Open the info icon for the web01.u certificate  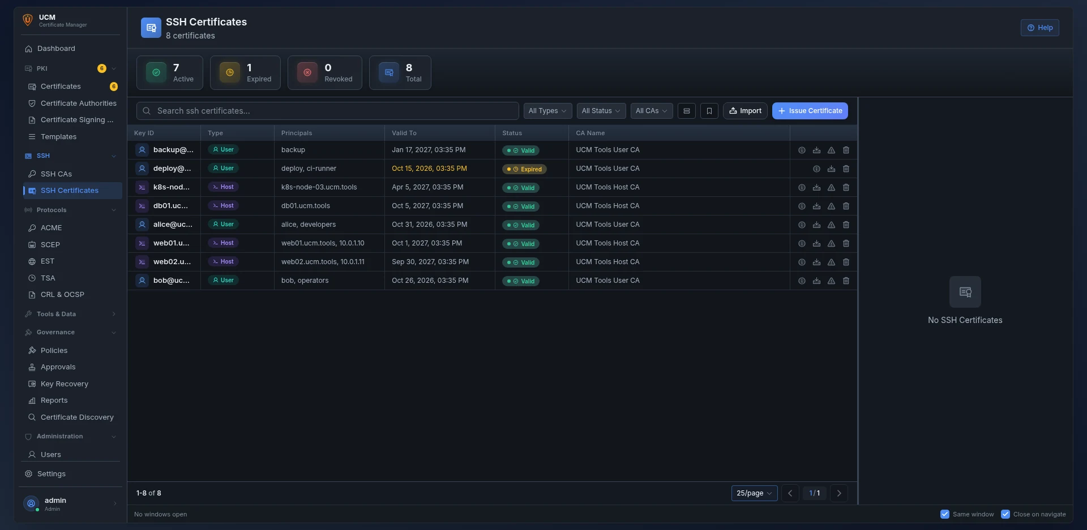(x=802, y=244)
